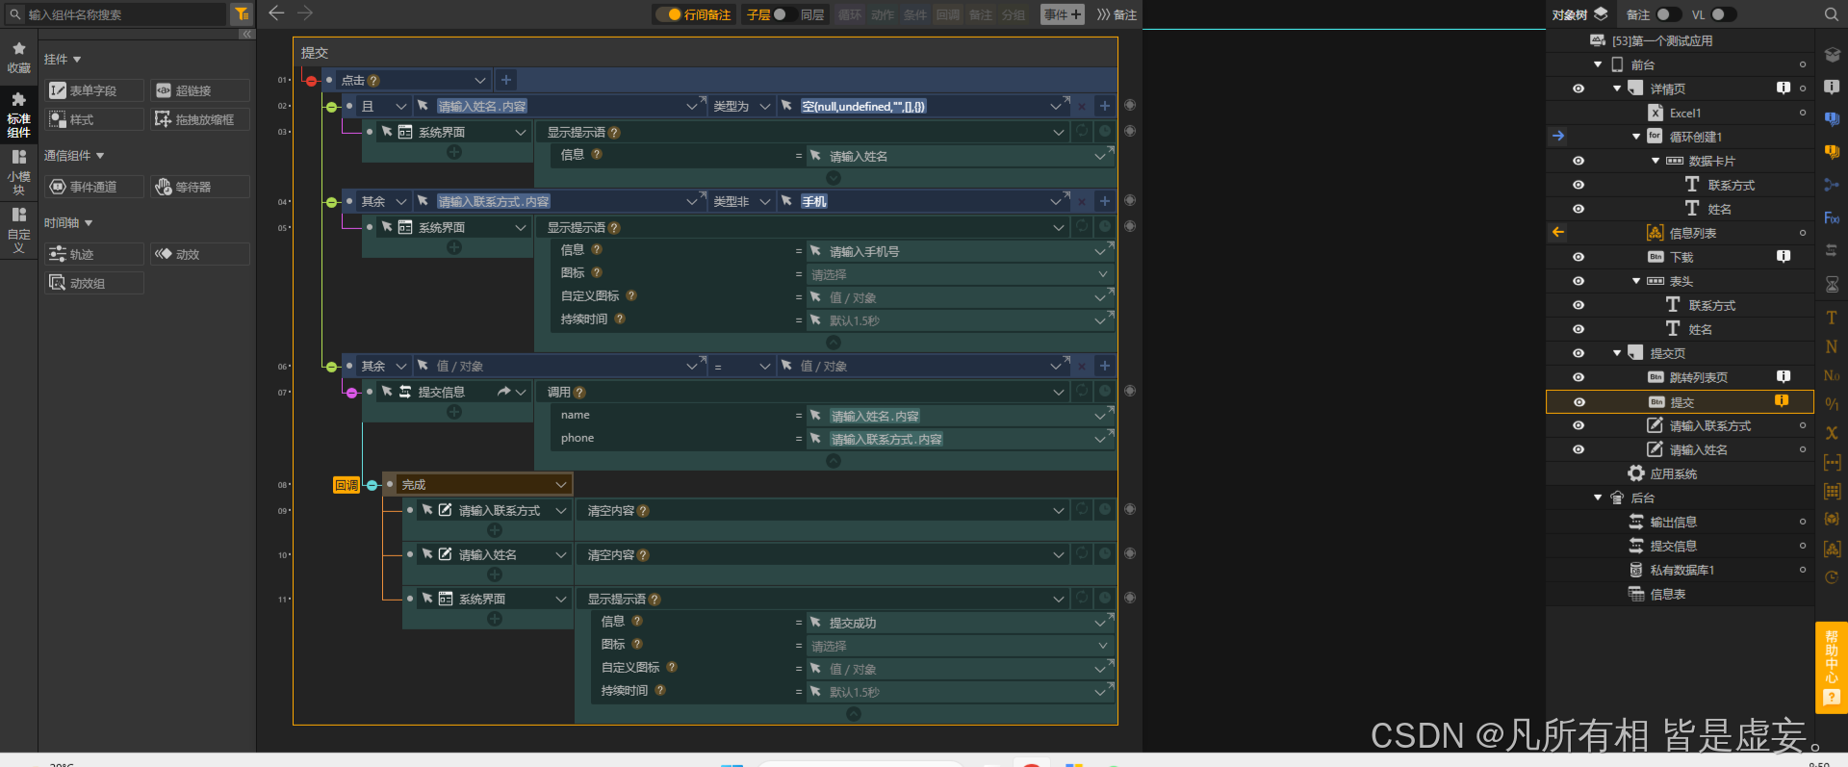This screenshot has width=1848, height=767.
Task: Select the 轨迹 timeline component
Action: (93, 254)
